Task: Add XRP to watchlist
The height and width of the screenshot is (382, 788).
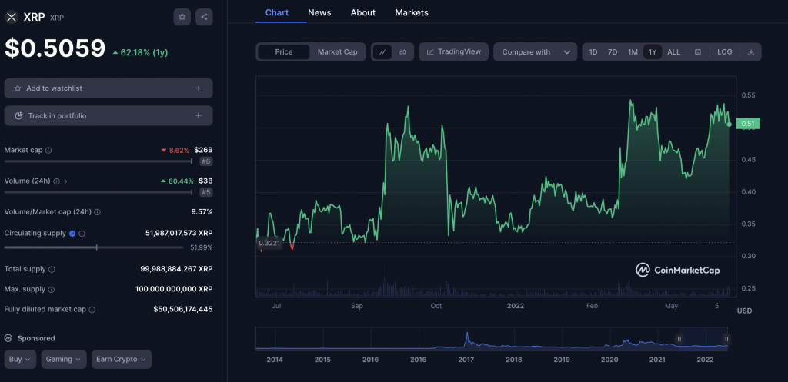Action: click(x=109, y=88)
